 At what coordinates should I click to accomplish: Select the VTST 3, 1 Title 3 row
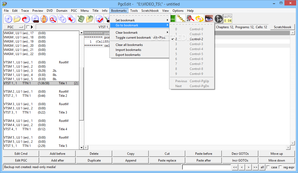[41, 112]
